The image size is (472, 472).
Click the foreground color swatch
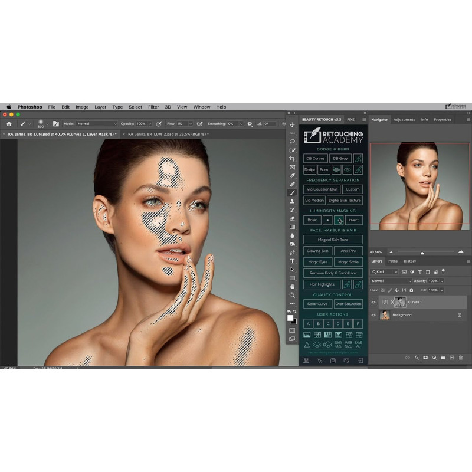pos(290,317)
